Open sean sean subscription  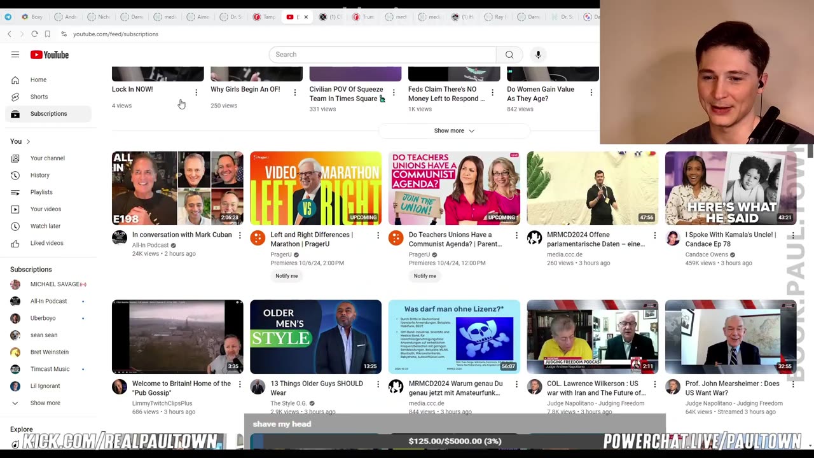48,335
